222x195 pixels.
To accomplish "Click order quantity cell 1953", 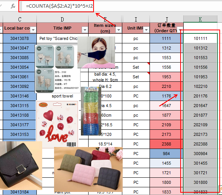I will coord(166,77).
